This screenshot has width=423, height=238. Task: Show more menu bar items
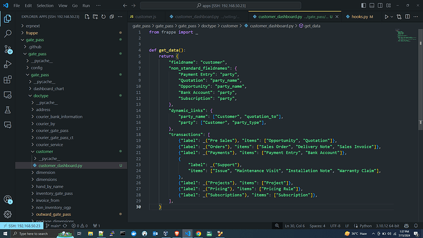[x=98, y=6]
